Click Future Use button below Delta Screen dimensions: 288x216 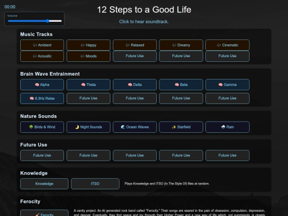click(x=134, y=99)
